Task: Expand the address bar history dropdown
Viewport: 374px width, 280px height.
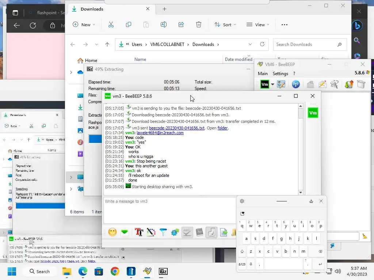Action: pos(250,44)
